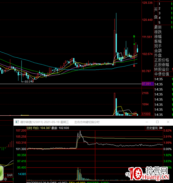Select bid level 5 row
173x183 pixels.
(165, 23)
